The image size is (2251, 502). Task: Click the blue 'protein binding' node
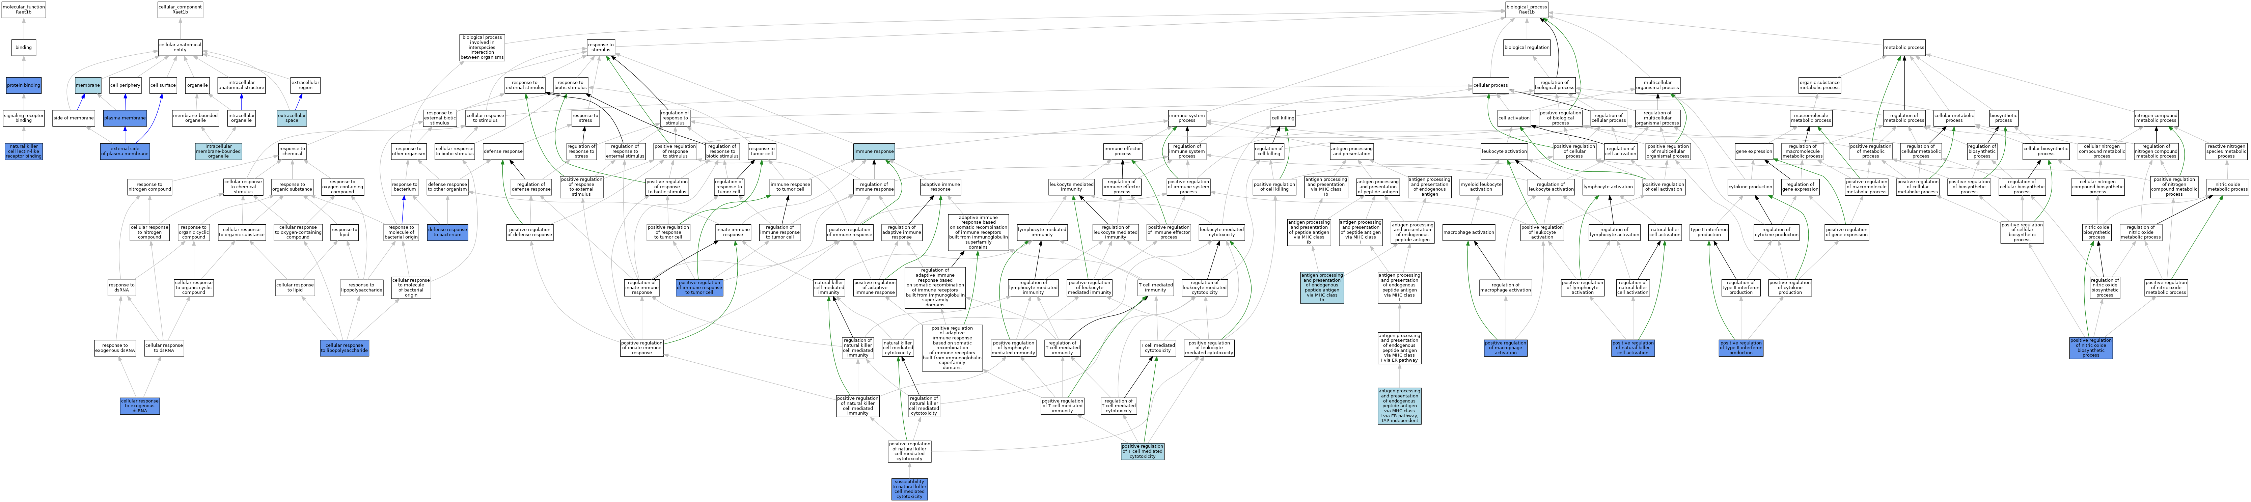click(24, 86)
